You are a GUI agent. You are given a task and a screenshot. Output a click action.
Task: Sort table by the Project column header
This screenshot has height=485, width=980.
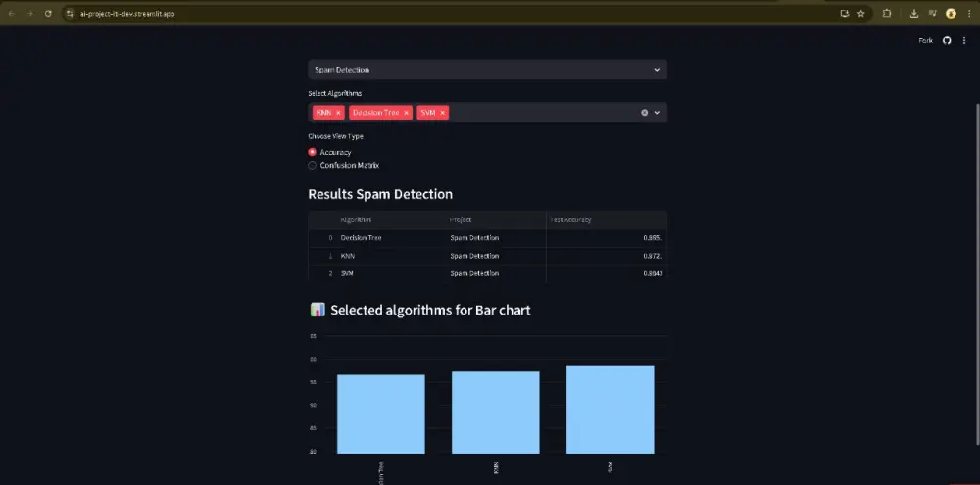[x=496, y=220]
